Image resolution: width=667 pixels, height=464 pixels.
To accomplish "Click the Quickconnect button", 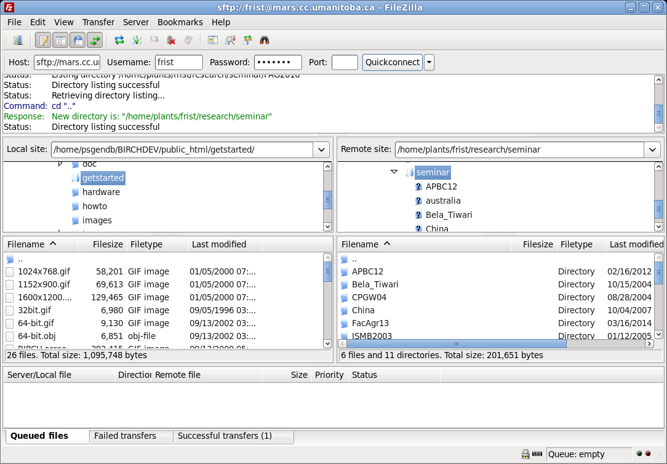I will 392,62.
